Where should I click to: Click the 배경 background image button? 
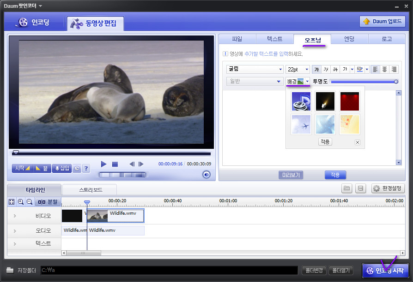point(295,82)
